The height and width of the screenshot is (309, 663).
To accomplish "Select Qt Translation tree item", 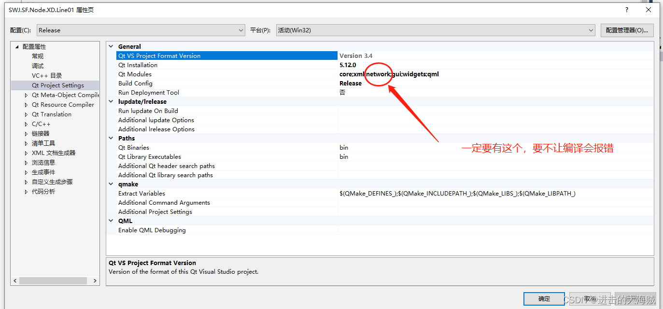I will (x=52, y=114).
